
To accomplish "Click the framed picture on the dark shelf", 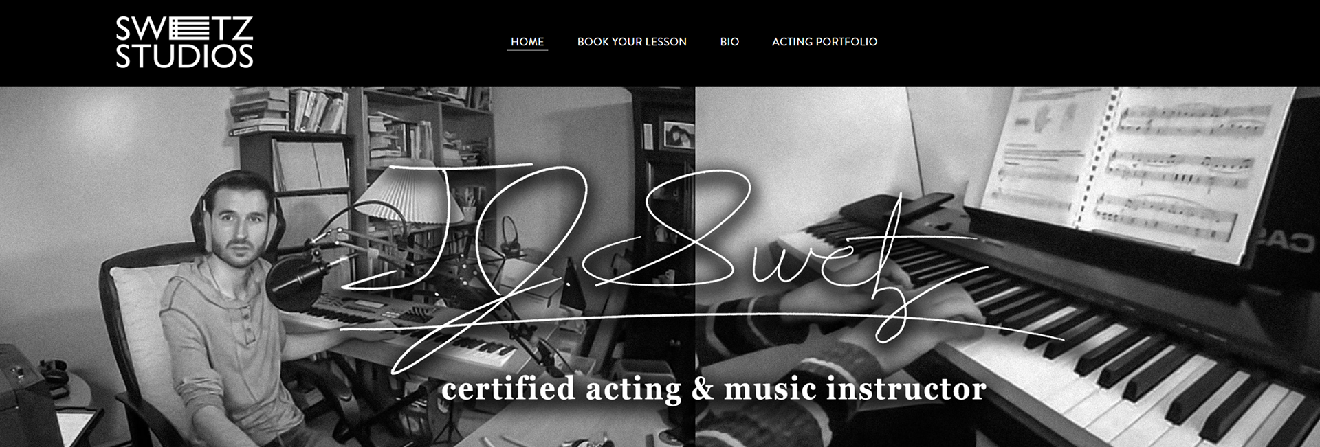I will (x=676, y=134).
